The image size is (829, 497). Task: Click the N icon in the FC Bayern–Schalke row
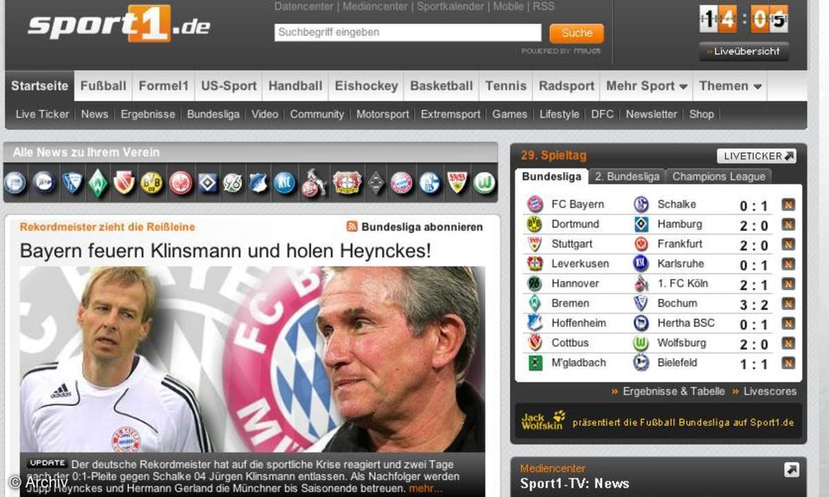coord(788,204)
